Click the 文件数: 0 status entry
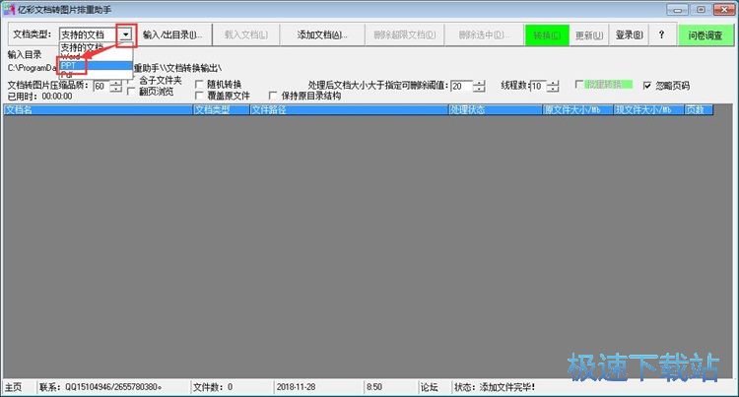Screen dimensions: 739x397 pos(213,387)
